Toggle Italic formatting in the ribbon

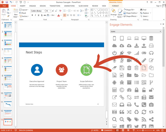(x=36, y=15)
